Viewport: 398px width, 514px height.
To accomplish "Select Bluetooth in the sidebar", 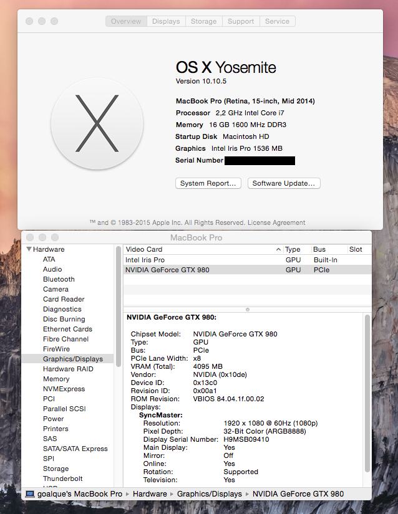I will coord(59,279).
